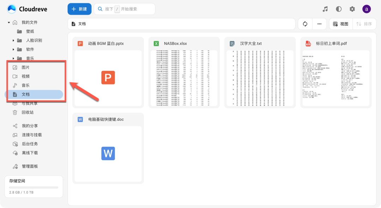Select file 汉字大全.txt

tap(251, 44)
